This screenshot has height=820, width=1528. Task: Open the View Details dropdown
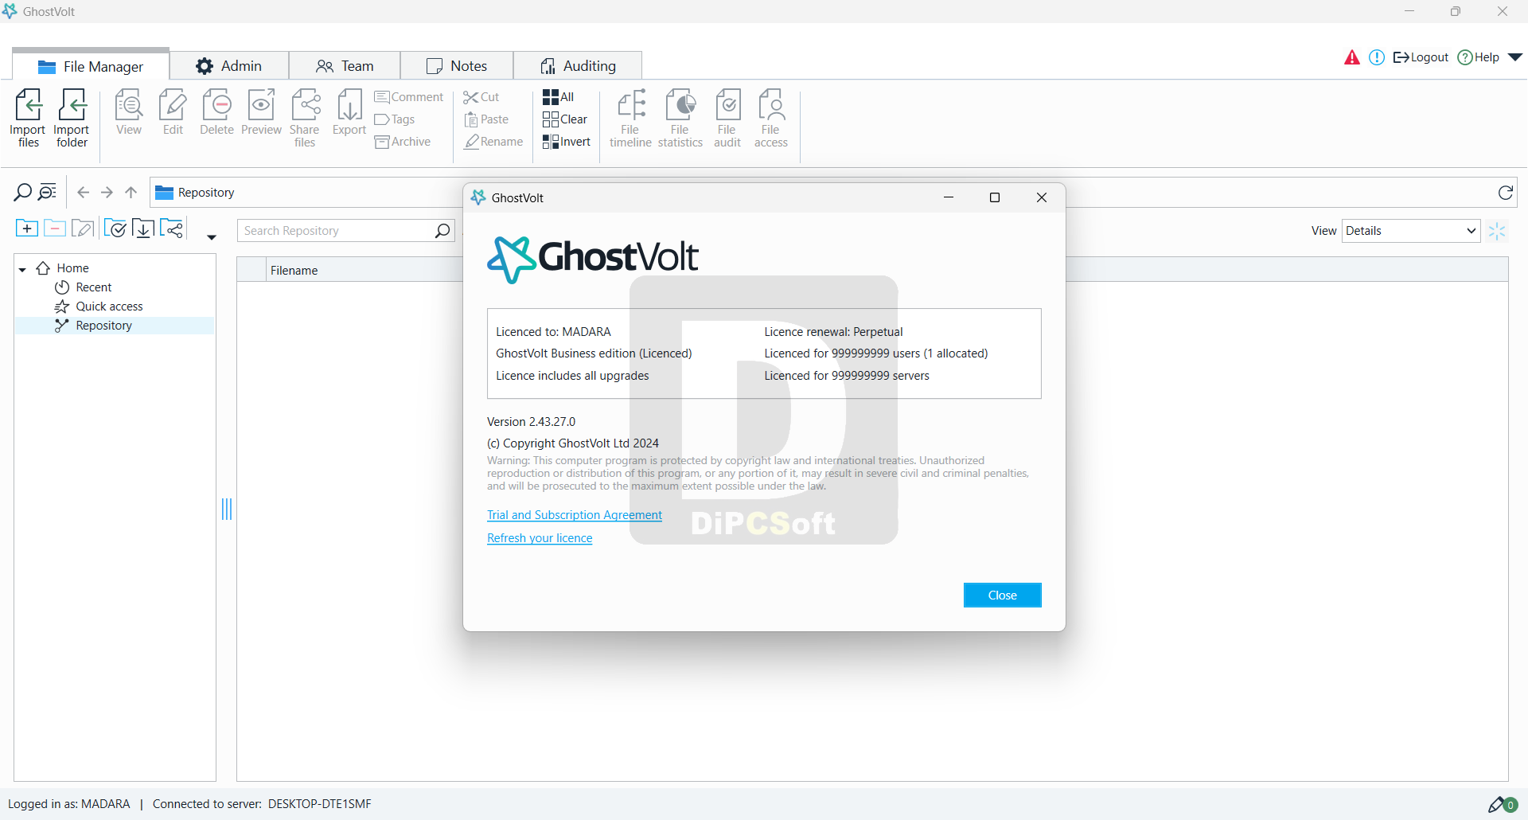click(1411, 231)
